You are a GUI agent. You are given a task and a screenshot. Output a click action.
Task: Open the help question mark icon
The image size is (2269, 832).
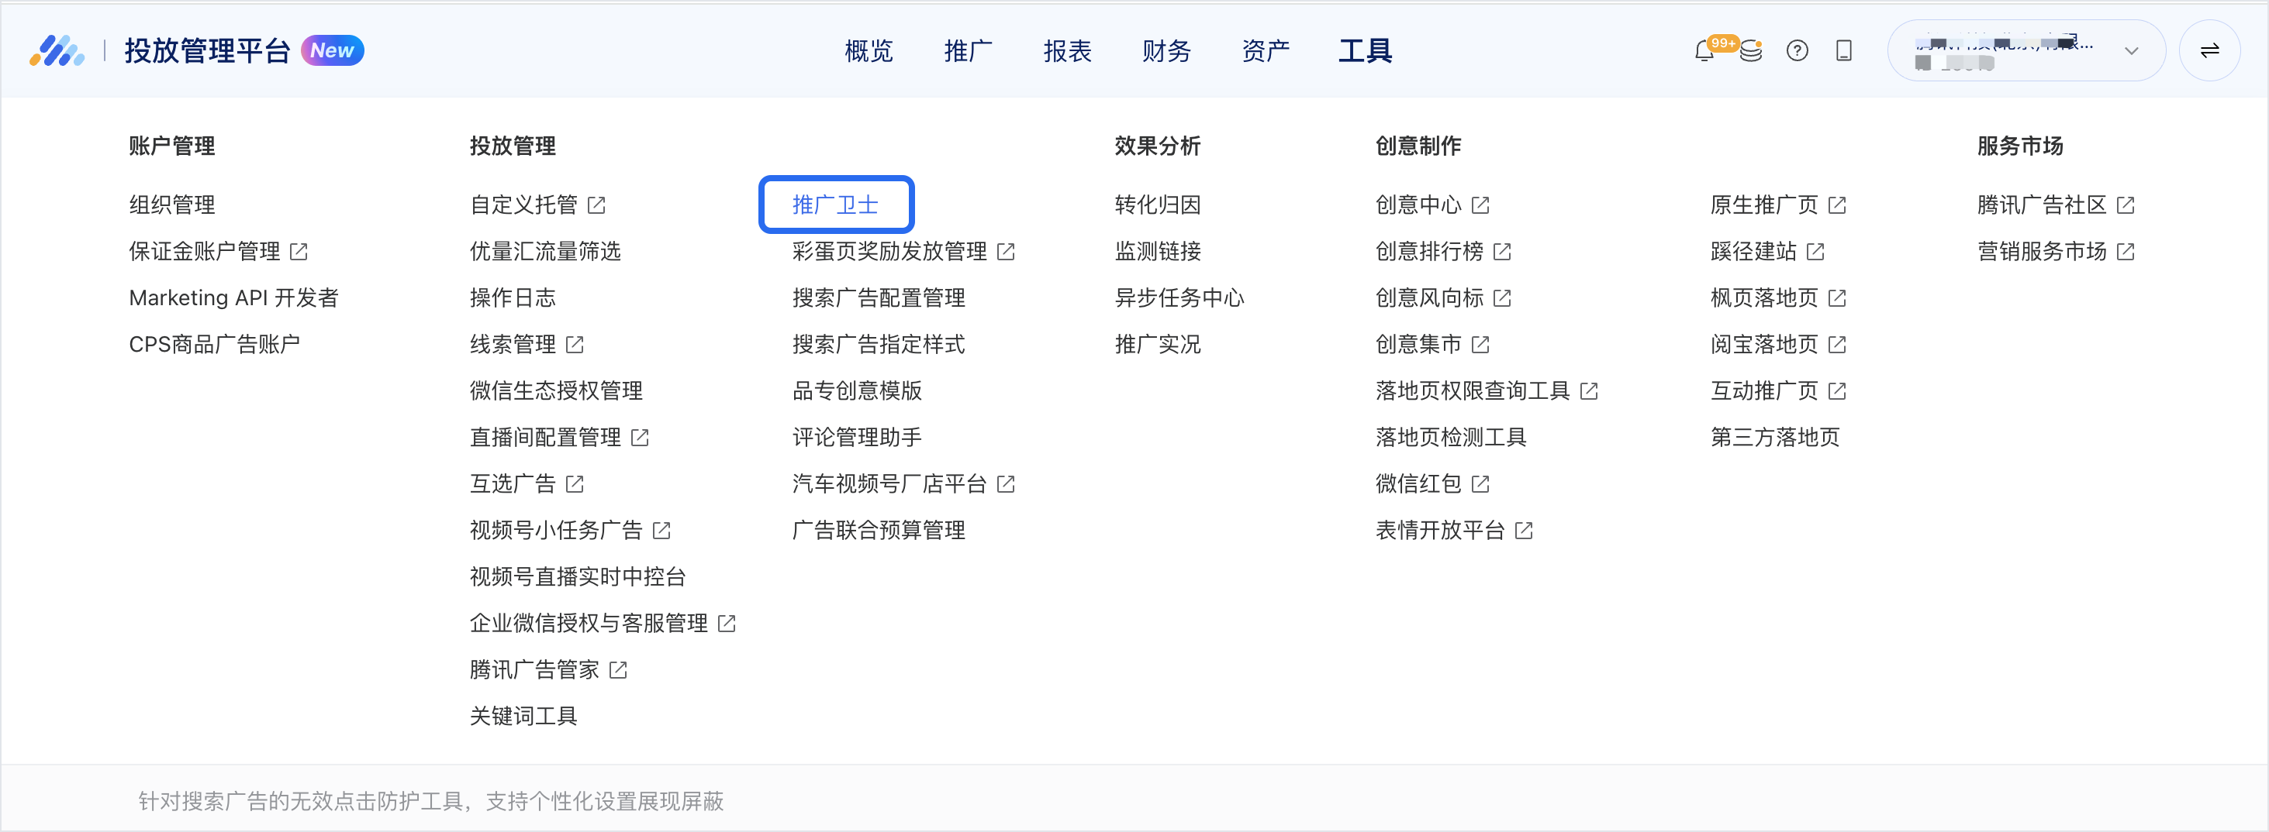pos(1797,51)
